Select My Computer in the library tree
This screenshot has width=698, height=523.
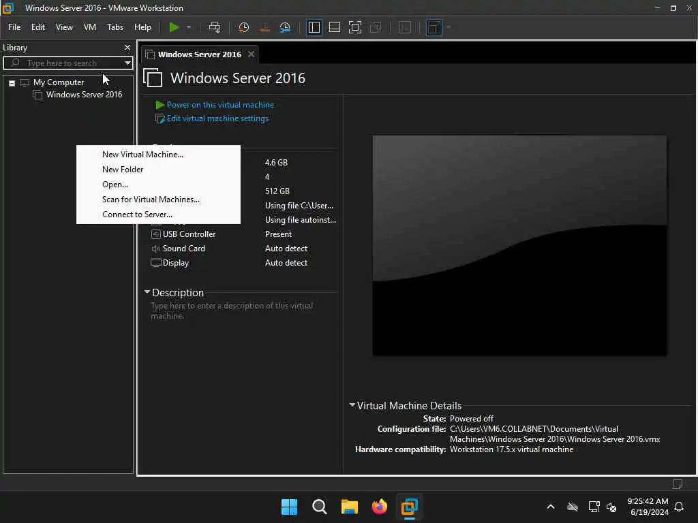(x=59, y=82)
